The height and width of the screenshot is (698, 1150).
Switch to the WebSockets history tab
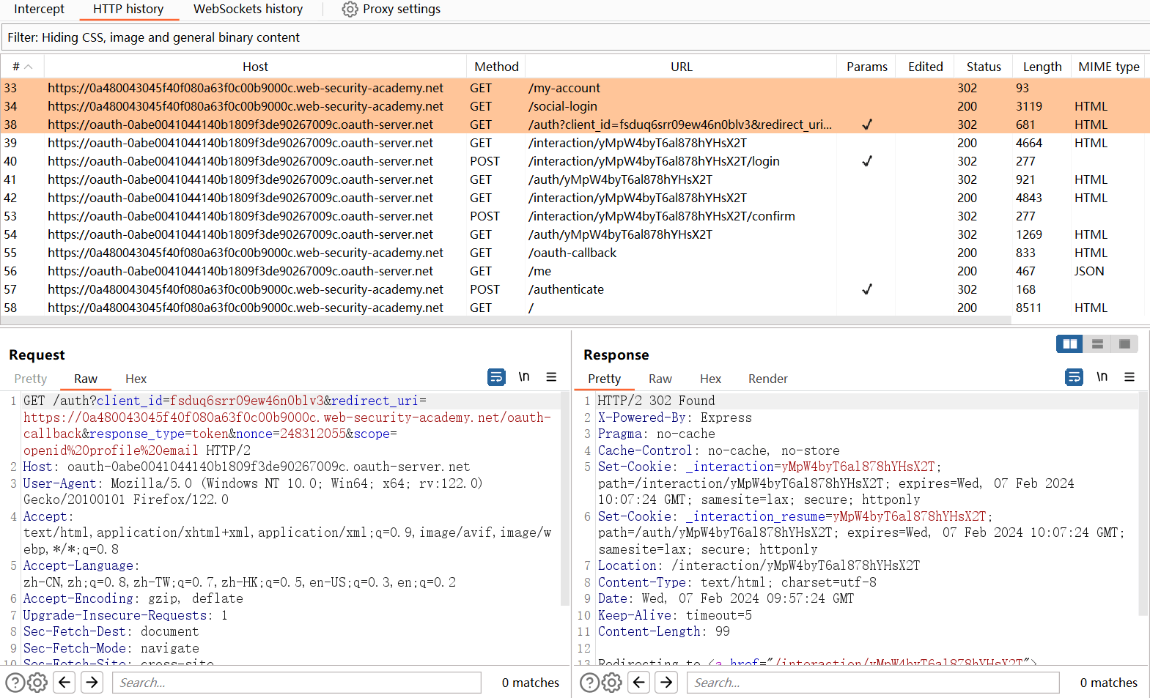pyautogui.click(x=248, y=10)
